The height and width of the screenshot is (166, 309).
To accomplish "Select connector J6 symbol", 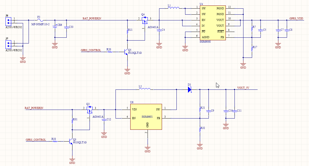I will [8, 22].
